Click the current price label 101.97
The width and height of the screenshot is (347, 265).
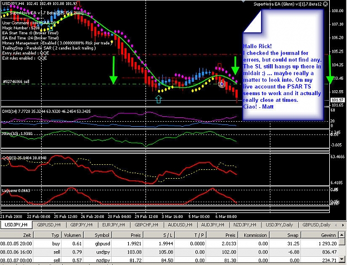[337, 100]
